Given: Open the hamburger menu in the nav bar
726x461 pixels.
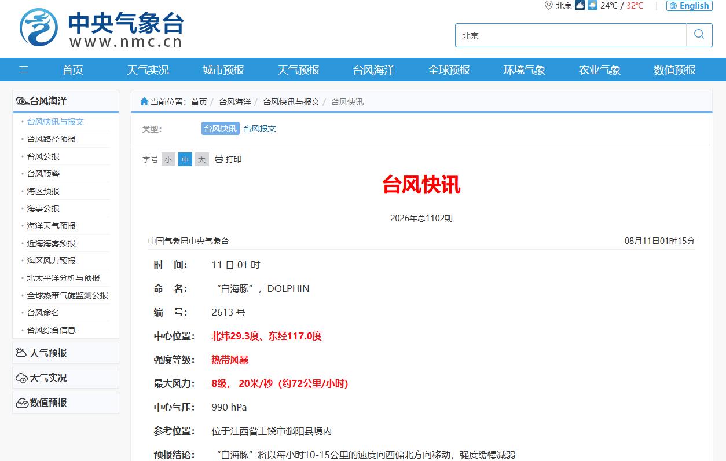Looking at the screenshot, I should (24, 69).
